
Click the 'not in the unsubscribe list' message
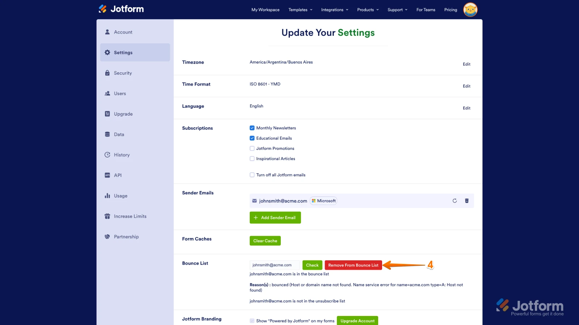point(297,301)
